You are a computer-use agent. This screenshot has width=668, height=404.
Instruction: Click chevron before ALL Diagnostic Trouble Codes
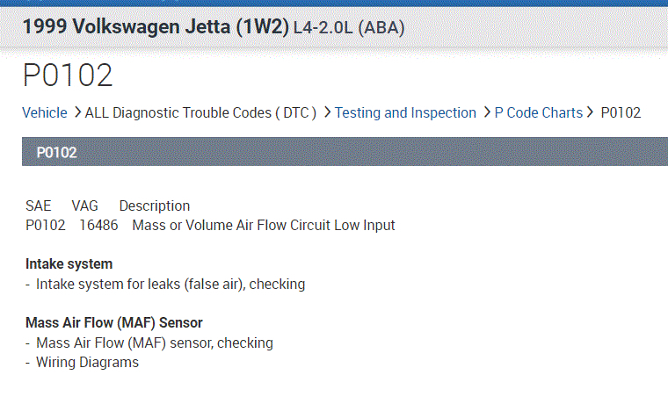click(78, 112)
